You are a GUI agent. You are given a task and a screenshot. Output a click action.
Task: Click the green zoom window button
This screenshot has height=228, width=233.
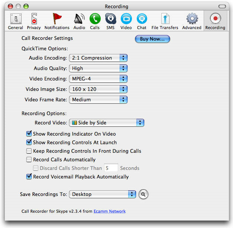(x=26, y=6)
